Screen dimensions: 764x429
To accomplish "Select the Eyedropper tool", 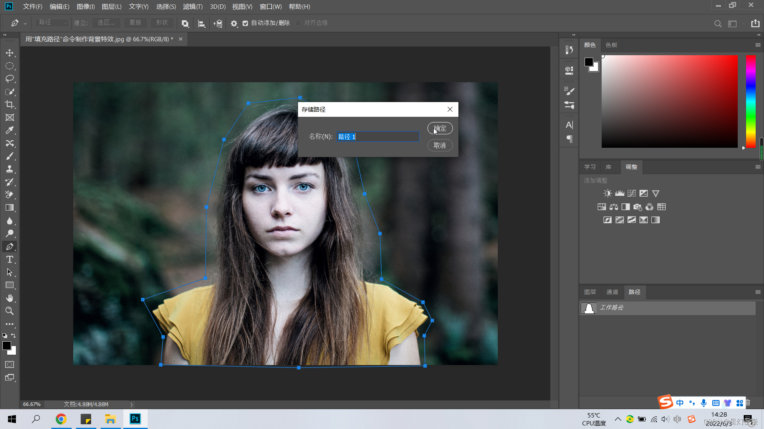I will 10,130.
